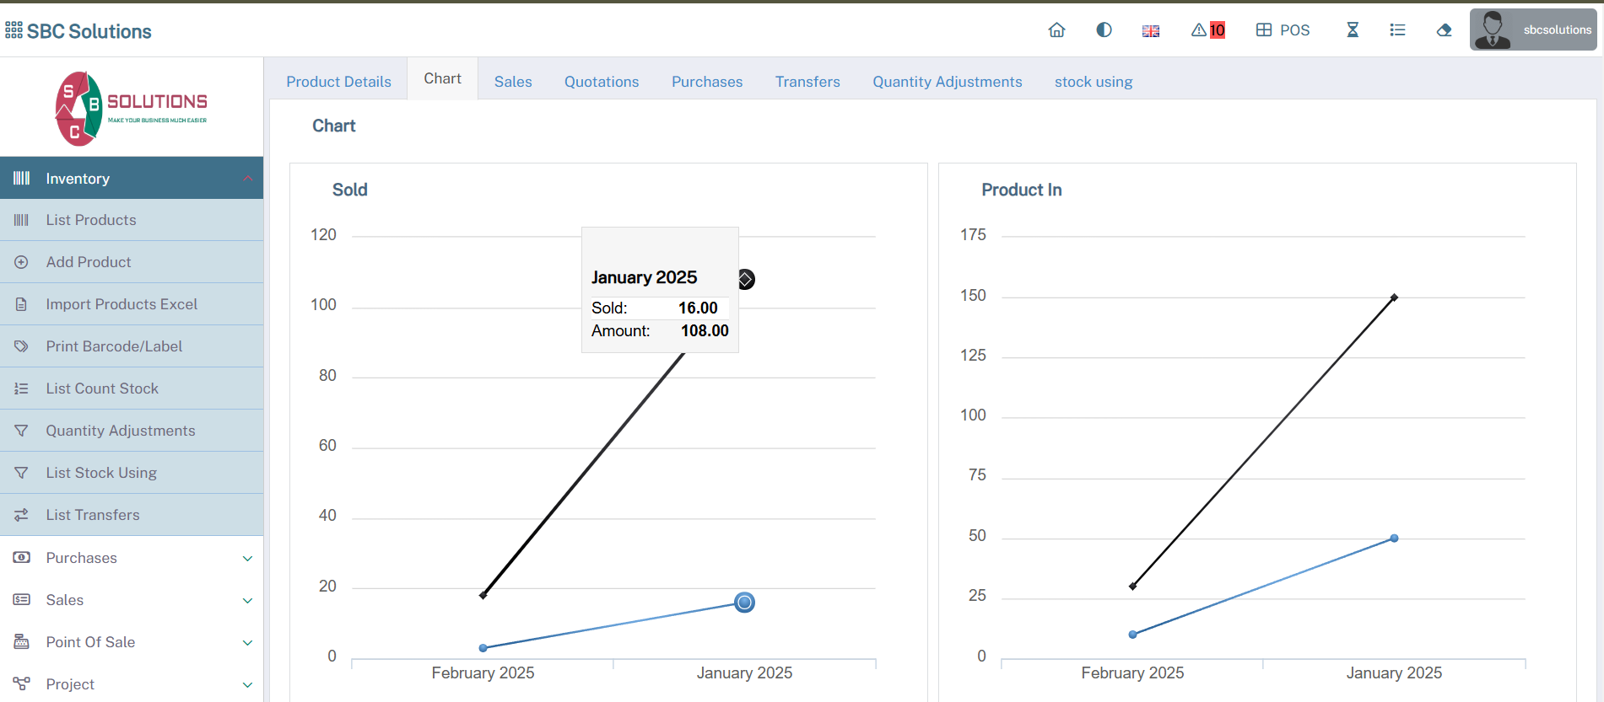Viewport: 1604px width, 702px height.
Task: Toggle dark mode contrast icon
Action: point(1104,30)
